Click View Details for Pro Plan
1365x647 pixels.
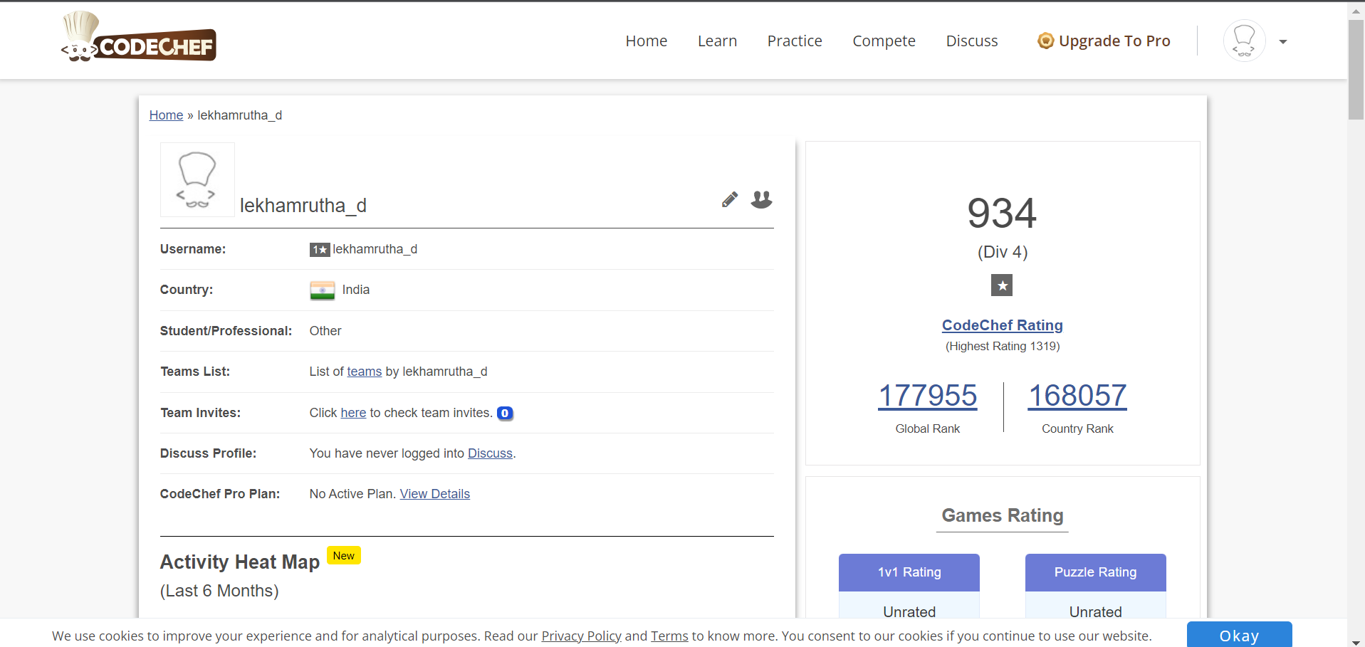tap(435, 494)
